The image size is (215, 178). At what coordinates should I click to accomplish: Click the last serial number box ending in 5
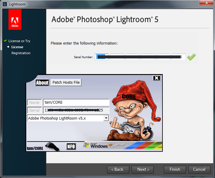179,57
